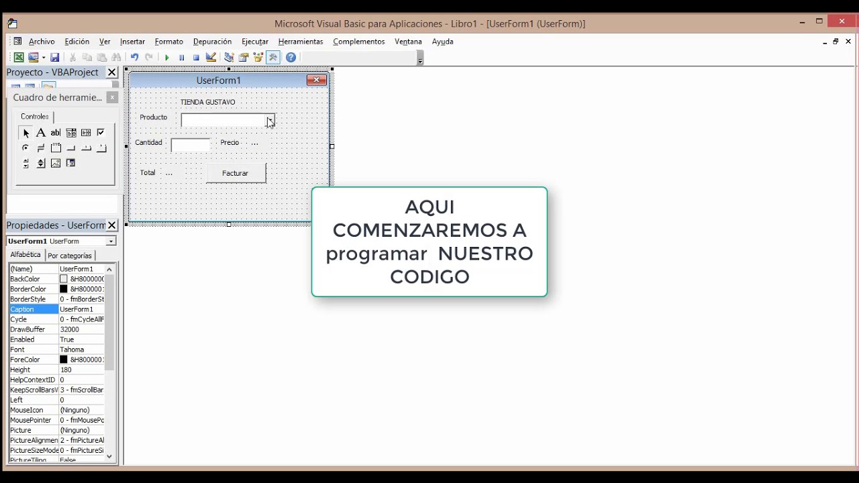859x483 pixels.
Task: Click the Insert UserForm toolbar icon
Action: click(x=33, y=58)
